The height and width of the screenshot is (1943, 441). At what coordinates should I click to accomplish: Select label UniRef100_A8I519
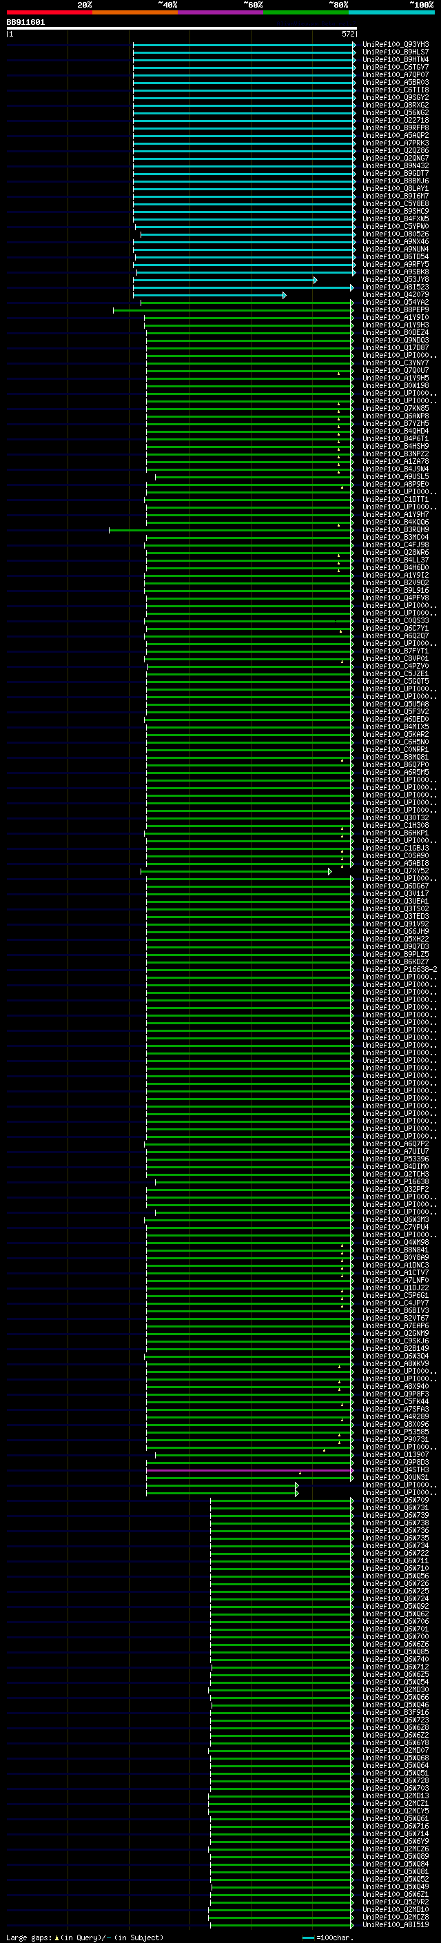pos(396,1924)
